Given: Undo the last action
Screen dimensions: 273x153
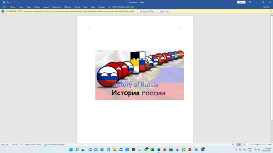Looking at the screenshot, I should pyautogui.click(x=8, y=2).
